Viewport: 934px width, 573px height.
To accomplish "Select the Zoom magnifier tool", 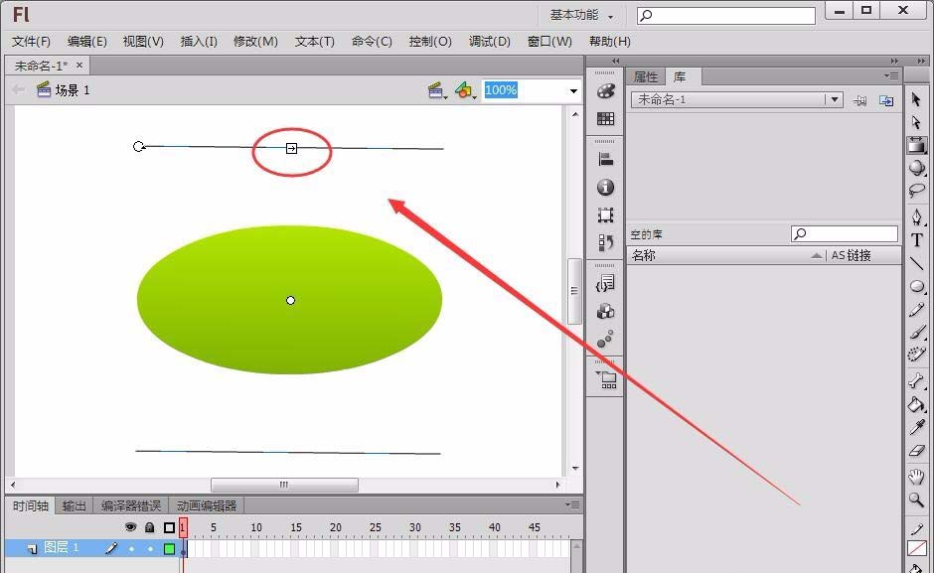I will point(916,500).
